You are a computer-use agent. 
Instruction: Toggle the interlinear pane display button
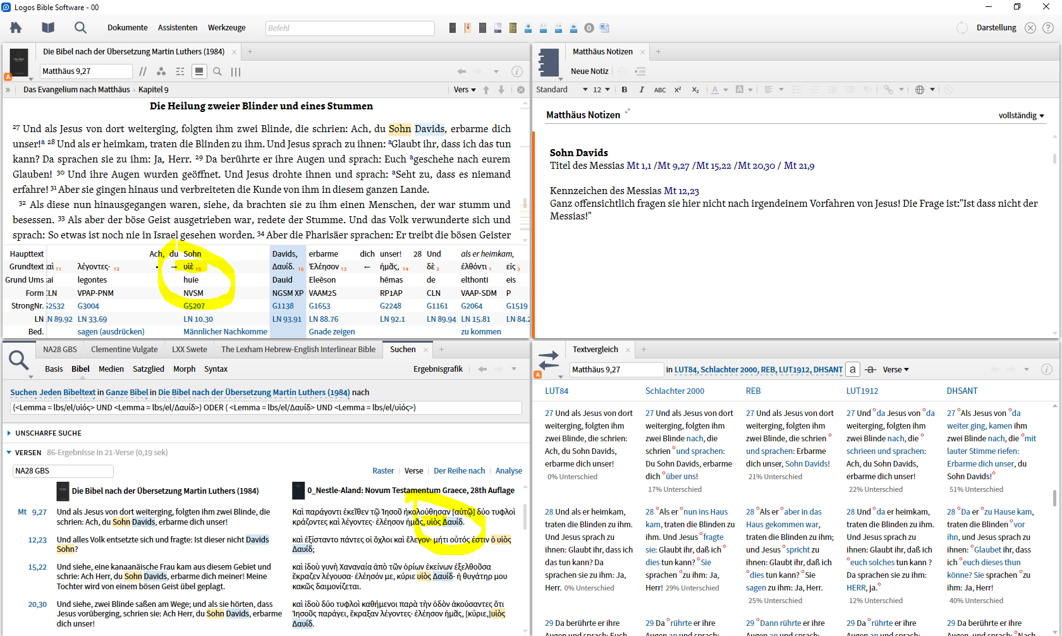pos(199,71)
